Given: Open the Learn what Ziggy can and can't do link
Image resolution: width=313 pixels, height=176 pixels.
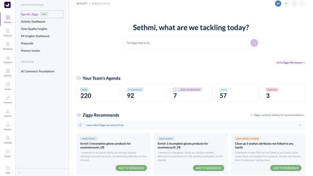Looking at the screenshot, I should 105,125.
